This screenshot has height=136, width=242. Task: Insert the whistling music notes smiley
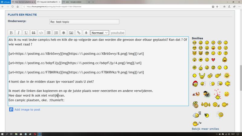[197, 123]
